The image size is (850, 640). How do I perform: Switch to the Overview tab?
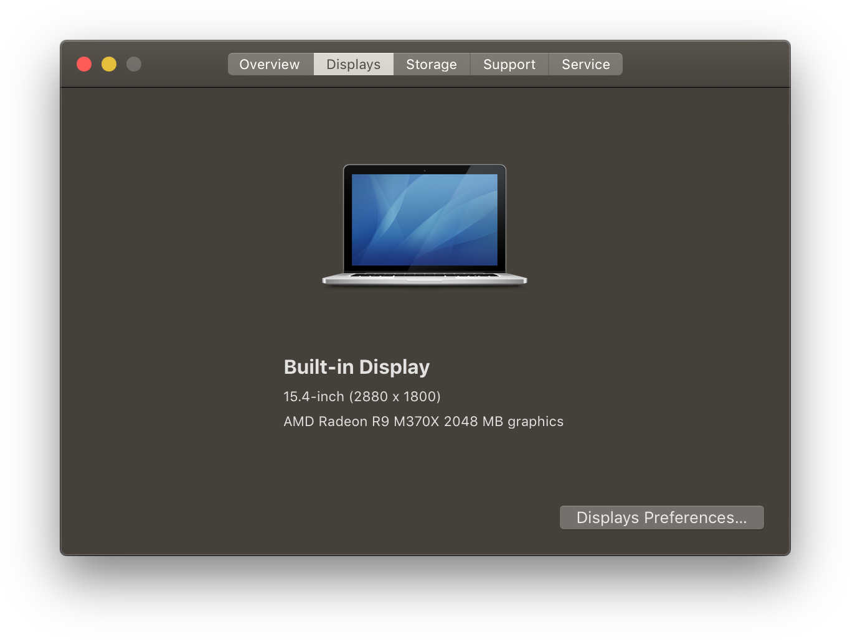[x=270, y=63]
